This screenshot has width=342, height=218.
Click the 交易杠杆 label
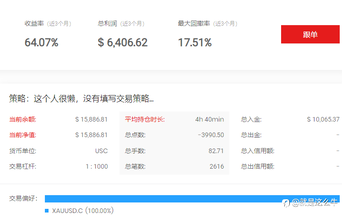(x=23, y=166)
